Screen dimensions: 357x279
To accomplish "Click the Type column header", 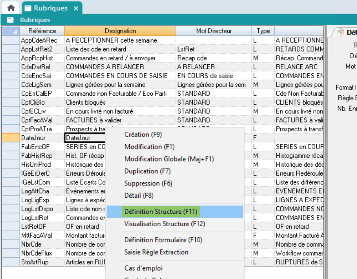I will pyautogui.click(x=263, y=31).
